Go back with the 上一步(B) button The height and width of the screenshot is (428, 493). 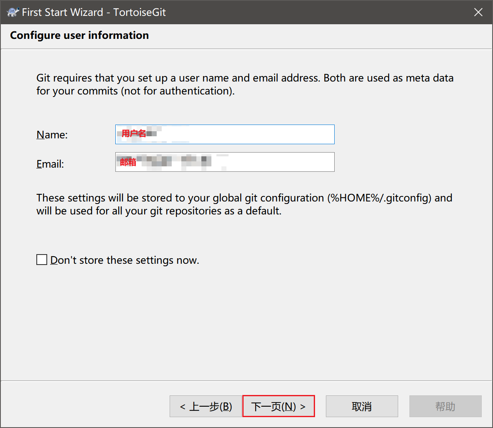point(206,406)
